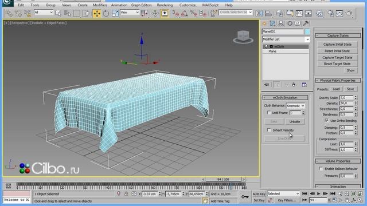367x206 pixels.
Task: Open the Modifier List dropdown
Action: [286, 39]
